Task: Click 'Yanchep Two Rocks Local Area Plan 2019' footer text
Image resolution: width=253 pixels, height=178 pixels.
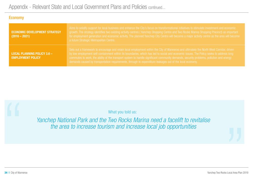Action: [x=228, y=173]
